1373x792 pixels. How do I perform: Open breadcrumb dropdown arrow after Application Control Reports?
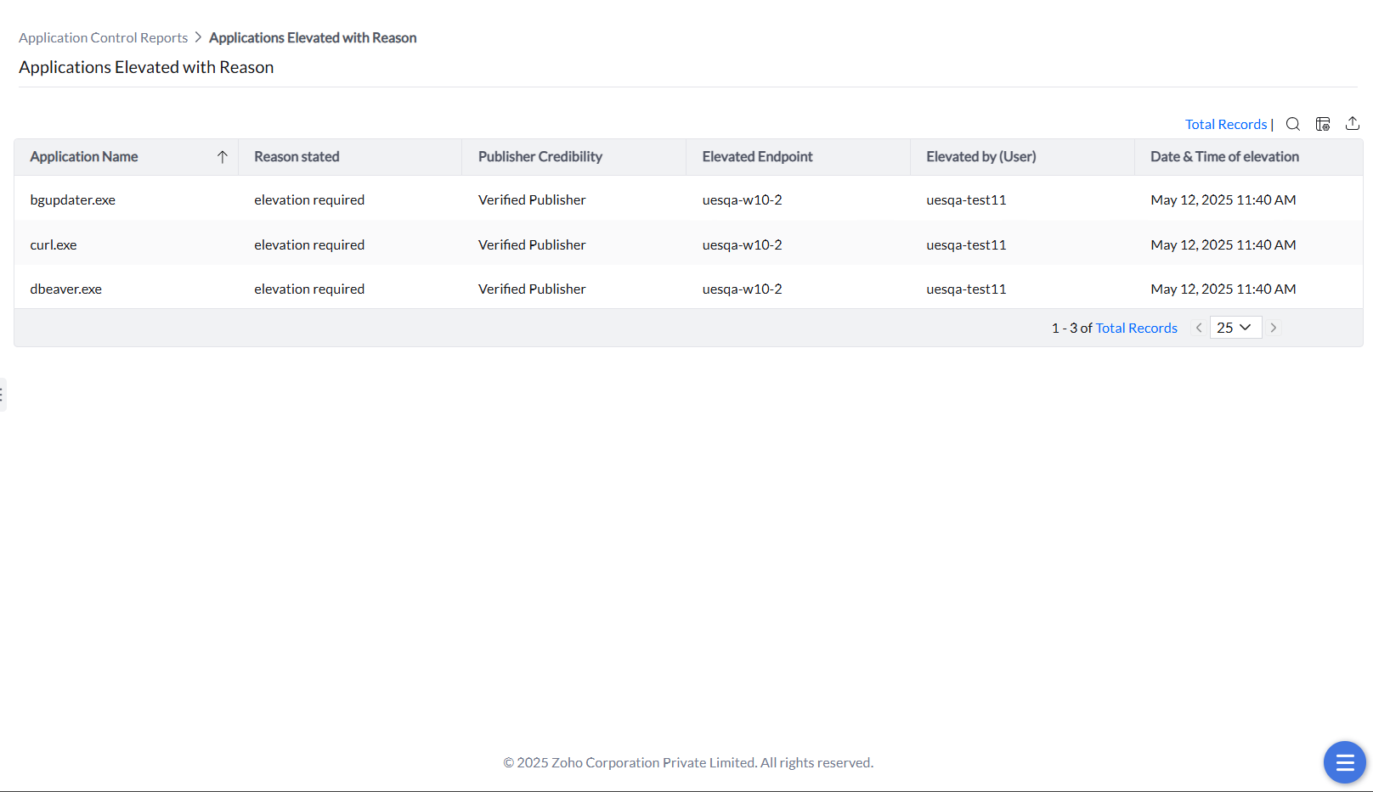coord(196,37)
